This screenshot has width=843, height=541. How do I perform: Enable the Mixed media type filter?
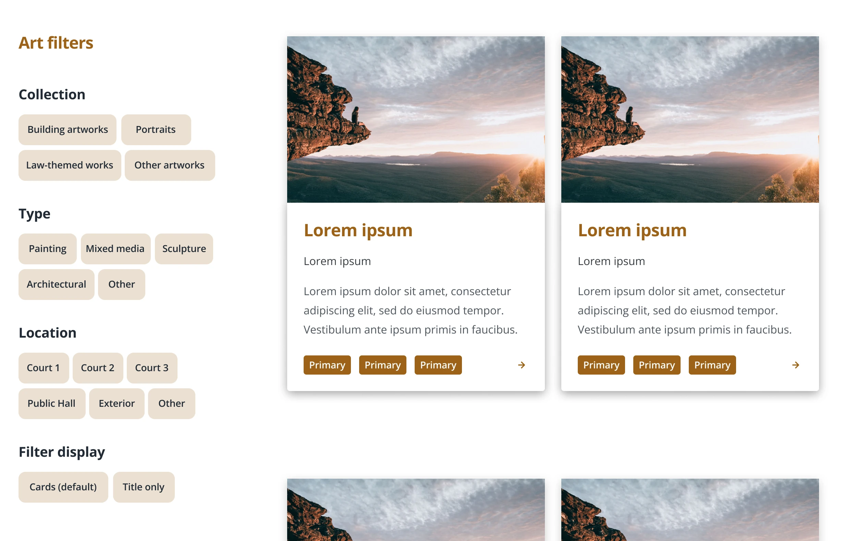click(115, 249)
